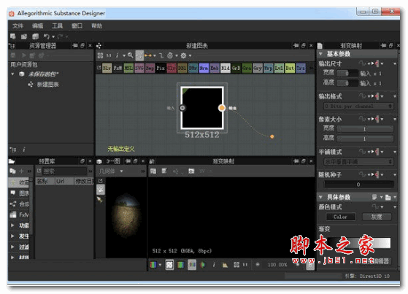Open the 工具 menu
Image resolution: width=408 pixels, height=294 pixels.
coord(57,26)
